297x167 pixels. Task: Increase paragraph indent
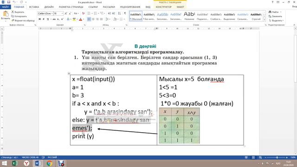[x=114, y=13]
